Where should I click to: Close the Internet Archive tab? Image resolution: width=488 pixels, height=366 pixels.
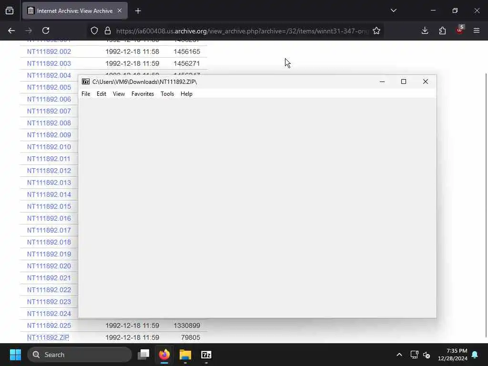pos(120,10)
